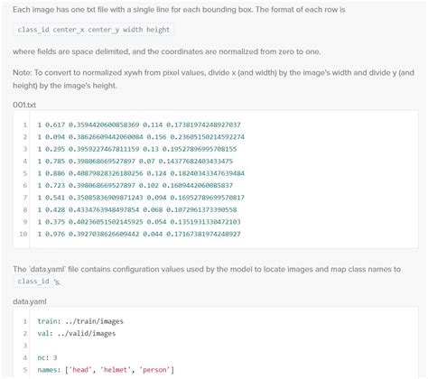Click the 'Note: To convert to normalized xywh' paragraph
The width and height of the screenshot is (428, 379).
(x=213, y=79)
